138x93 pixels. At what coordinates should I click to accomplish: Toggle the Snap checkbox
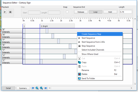pyautogui.click(x=67, y=12)
